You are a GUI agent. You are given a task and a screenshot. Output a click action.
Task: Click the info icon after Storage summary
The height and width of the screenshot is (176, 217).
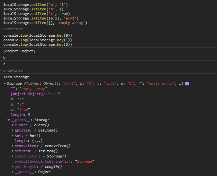pyautogui.click(x=187, y=83)
